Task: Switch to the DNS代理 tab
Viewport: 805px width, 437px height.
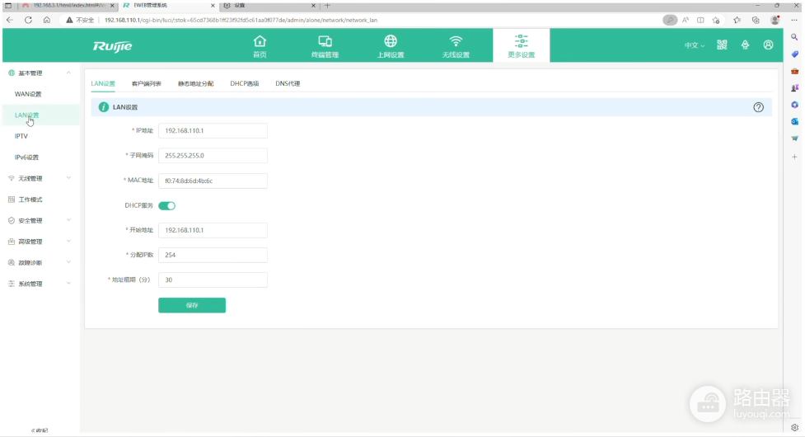Action: coord(288,84)
